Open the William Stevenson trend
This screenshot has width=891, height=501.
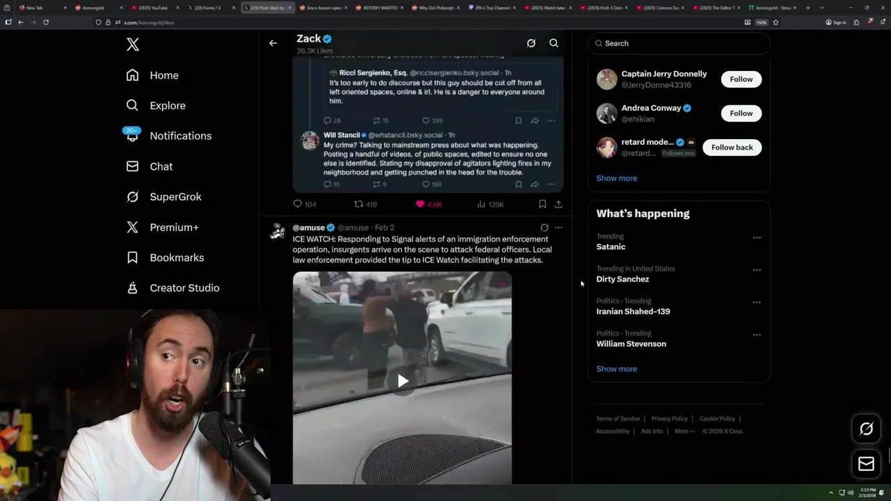tap(631, 344)
